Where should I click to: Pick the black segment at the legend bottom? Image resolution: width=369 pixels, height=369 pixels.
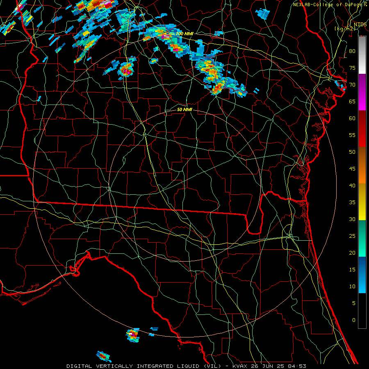click(x=362, y=311)
